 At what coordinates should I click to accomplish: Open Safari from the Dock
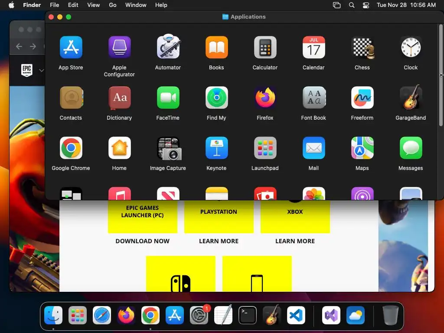(x=101, y=315)
